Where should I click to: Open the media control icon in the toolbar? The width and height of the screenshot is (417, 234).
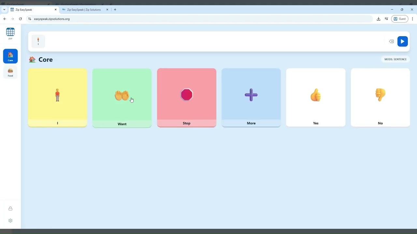(386, 19)
